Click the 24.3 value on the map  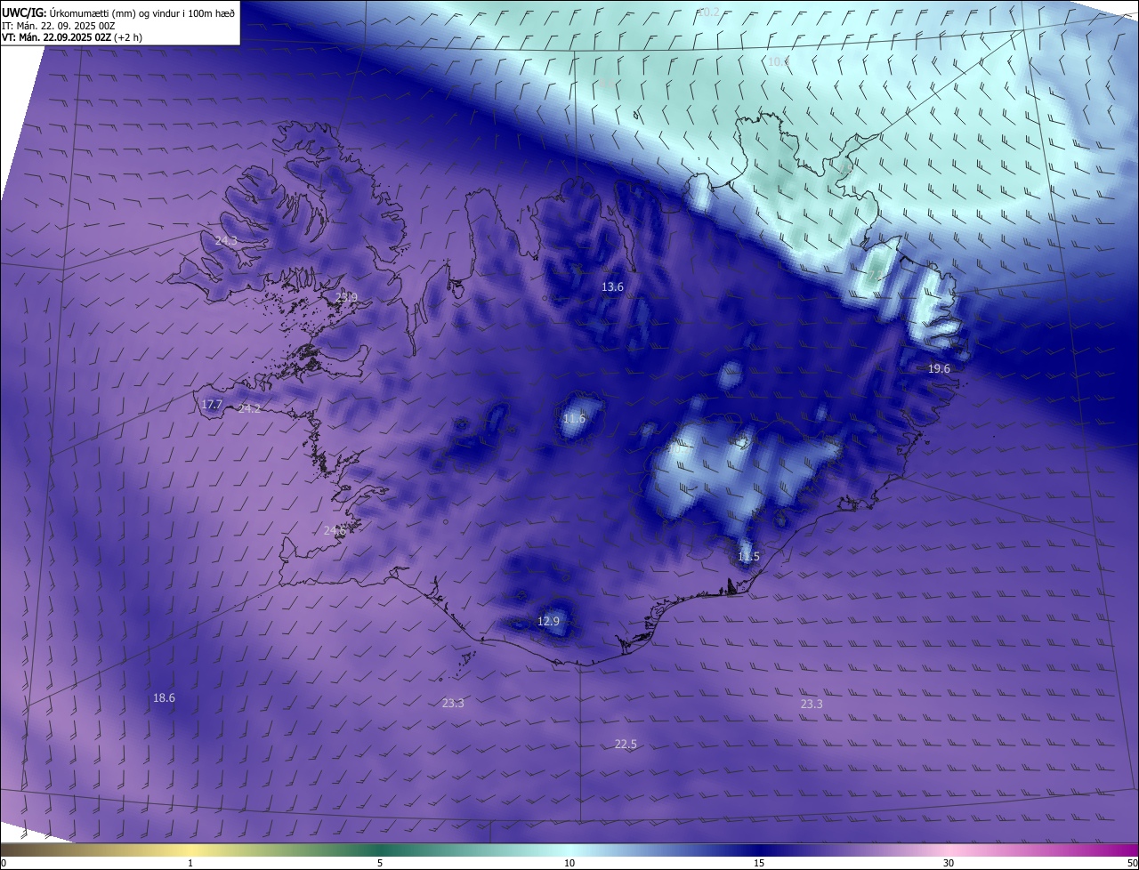226,241
